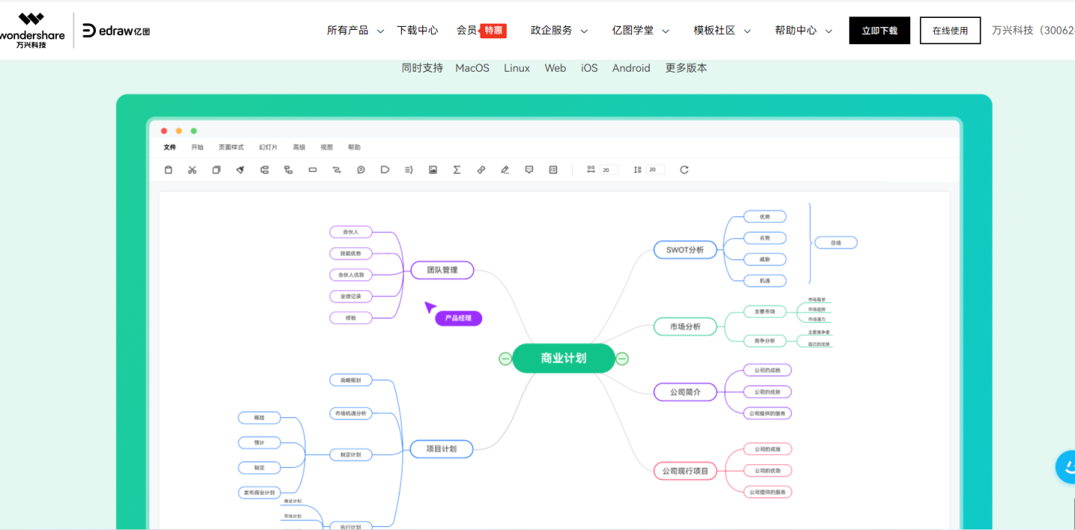
Task: Insert a picture into the mind map
Action: 433,170
